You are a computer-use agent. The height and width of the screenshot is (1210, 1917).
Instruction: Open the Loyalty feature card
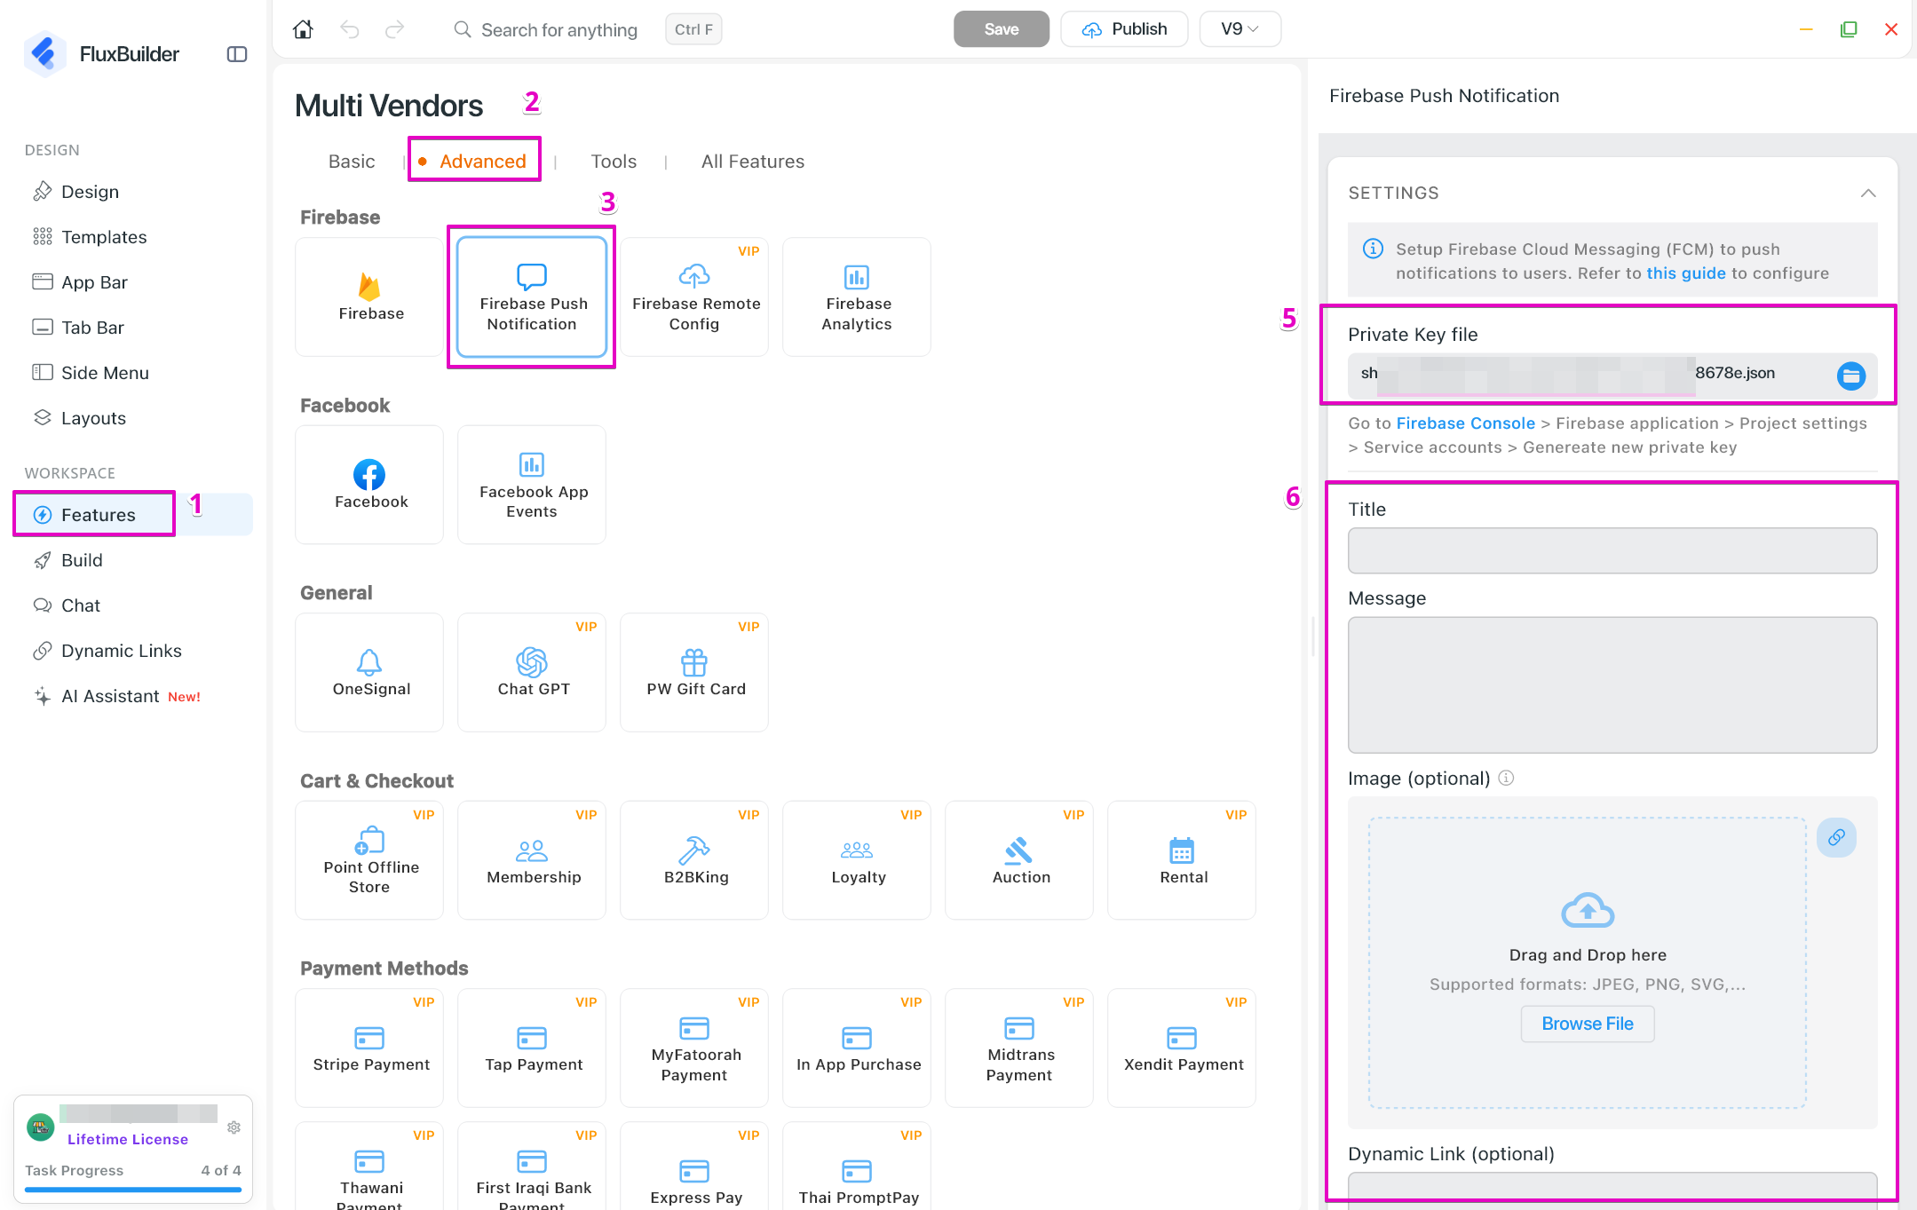pos(857,860)
